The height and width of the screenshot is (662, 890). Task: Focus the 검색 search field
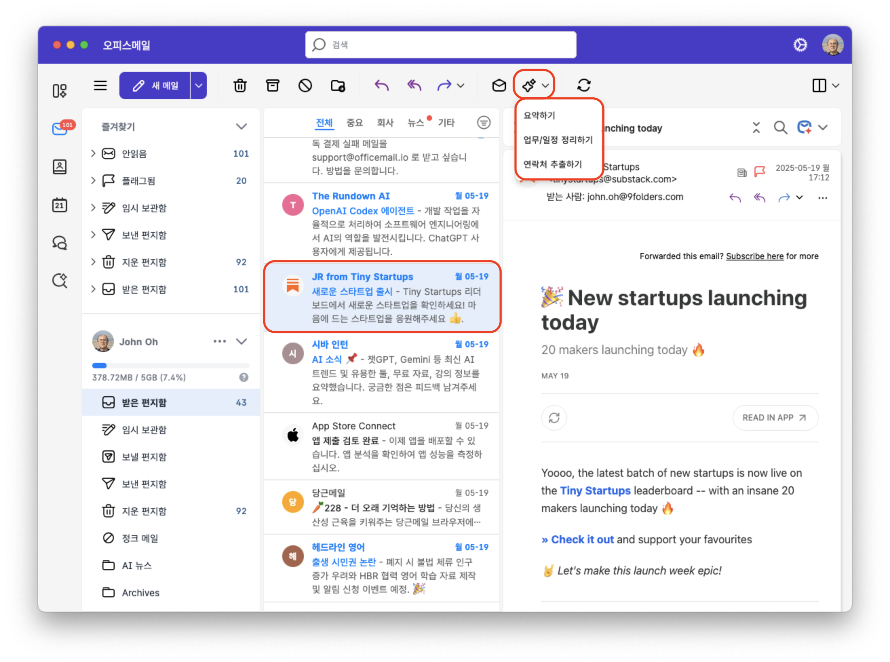[441, 45]
